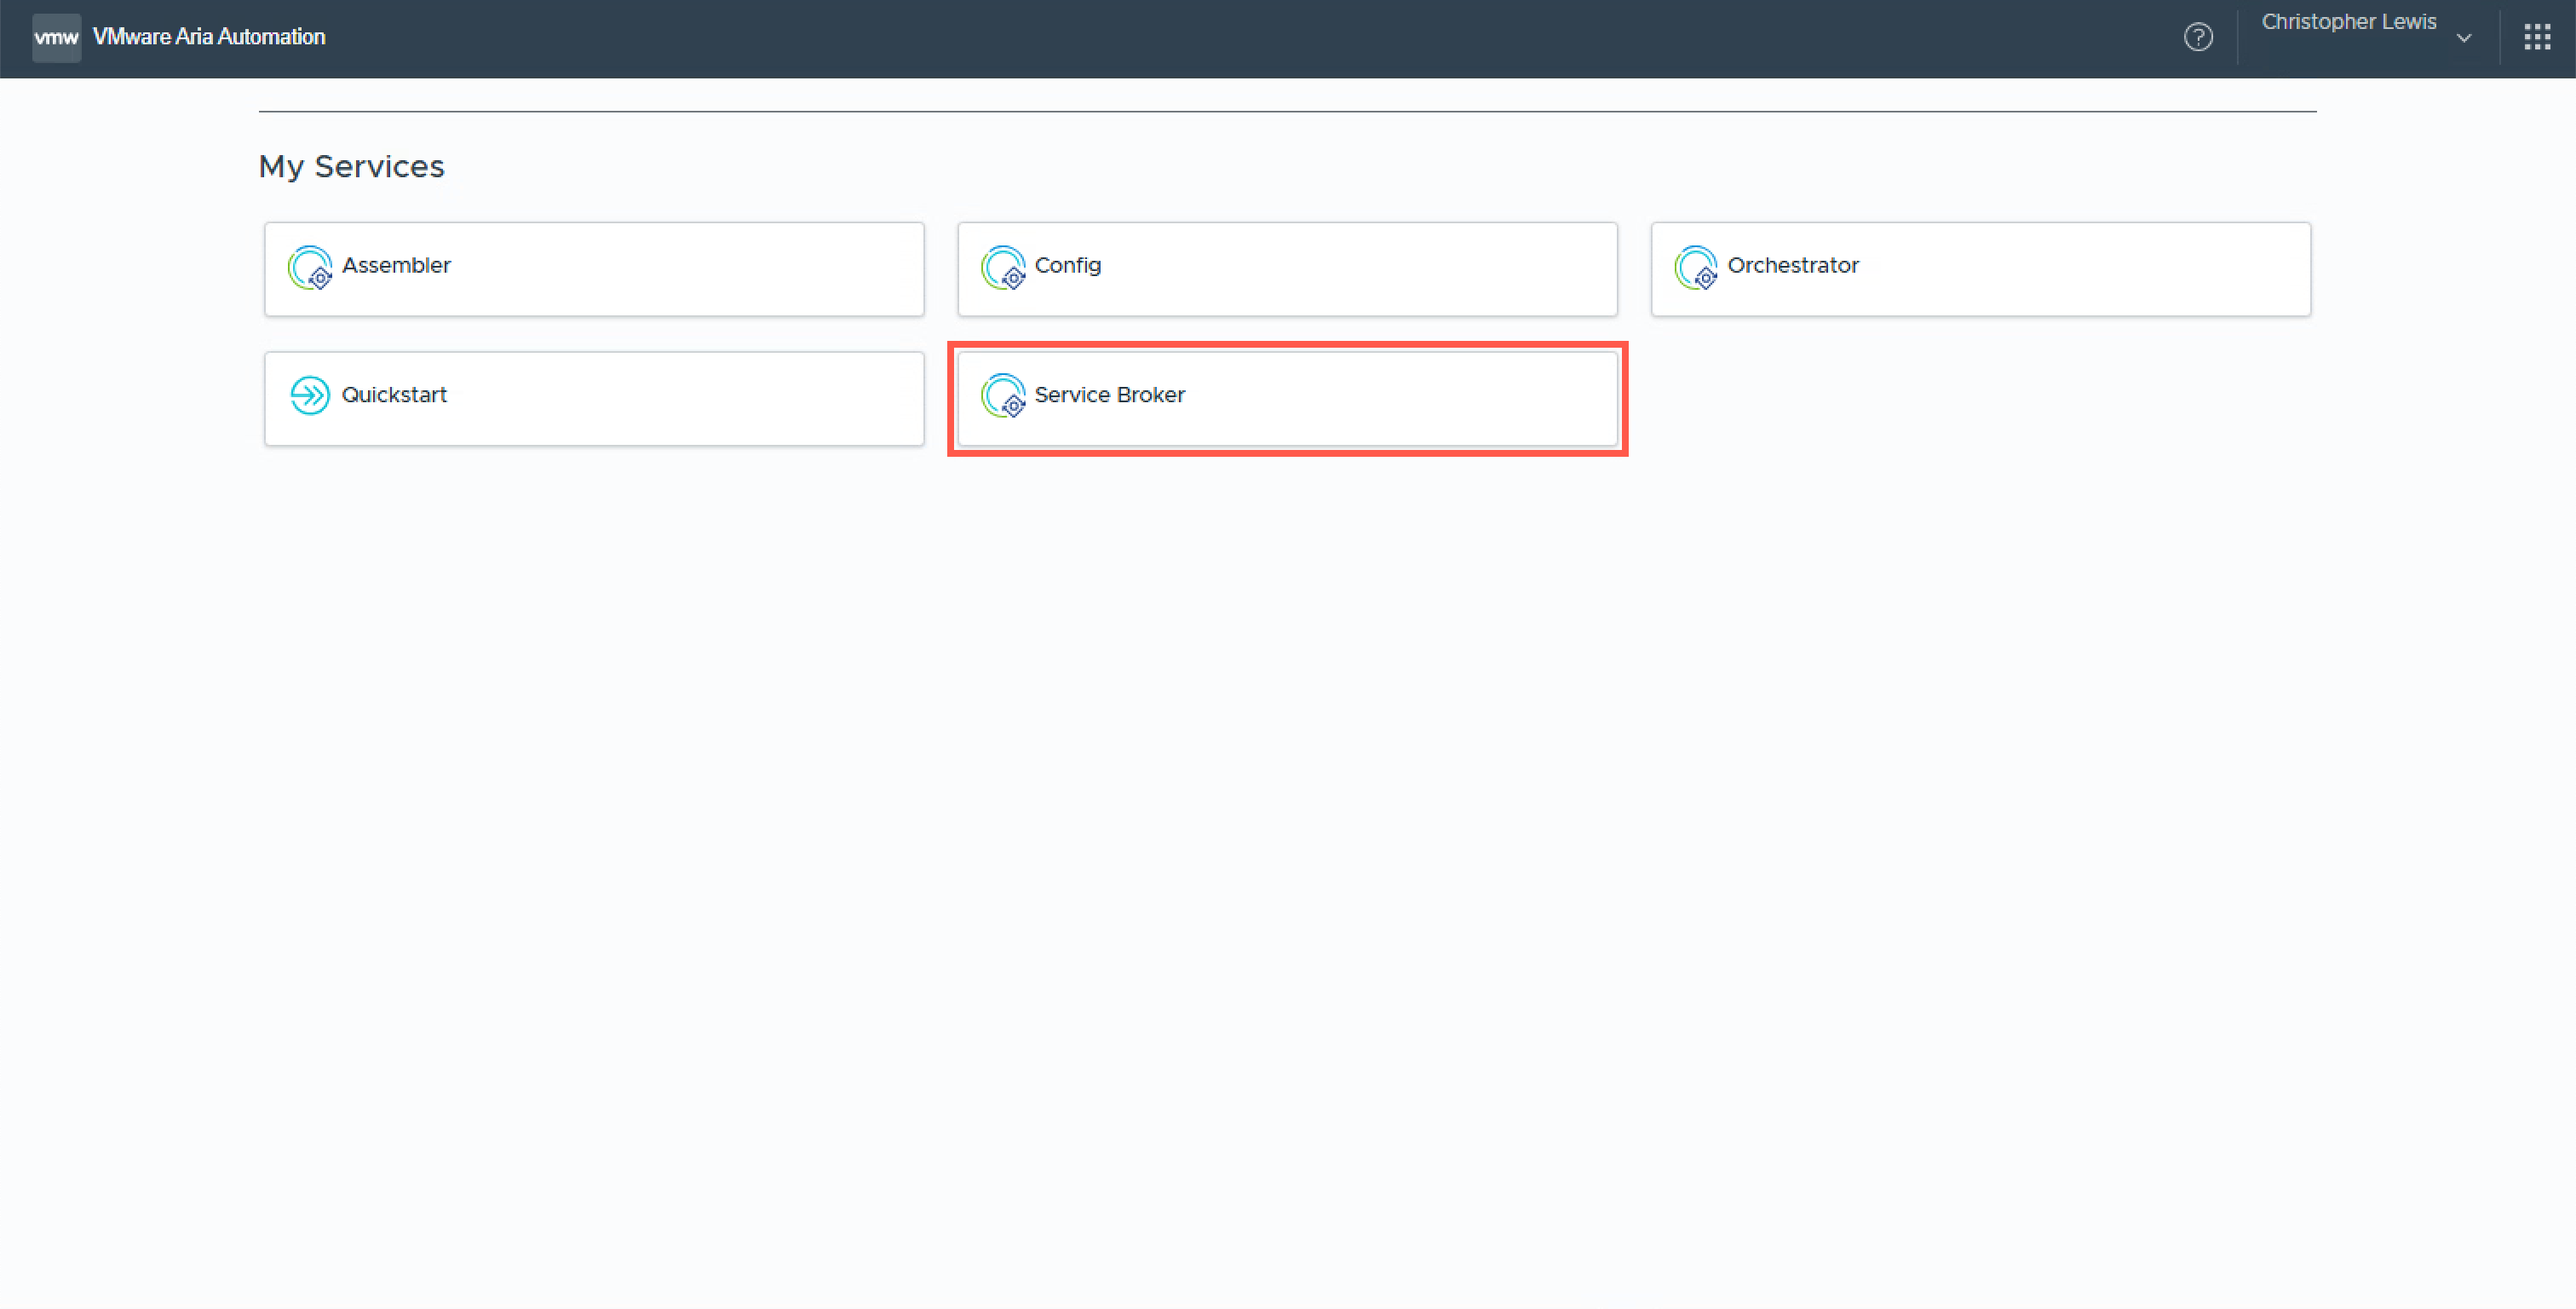Open the Service Broker text label
This screenshot has width=2576, height=1309.
click(1109, 395)
